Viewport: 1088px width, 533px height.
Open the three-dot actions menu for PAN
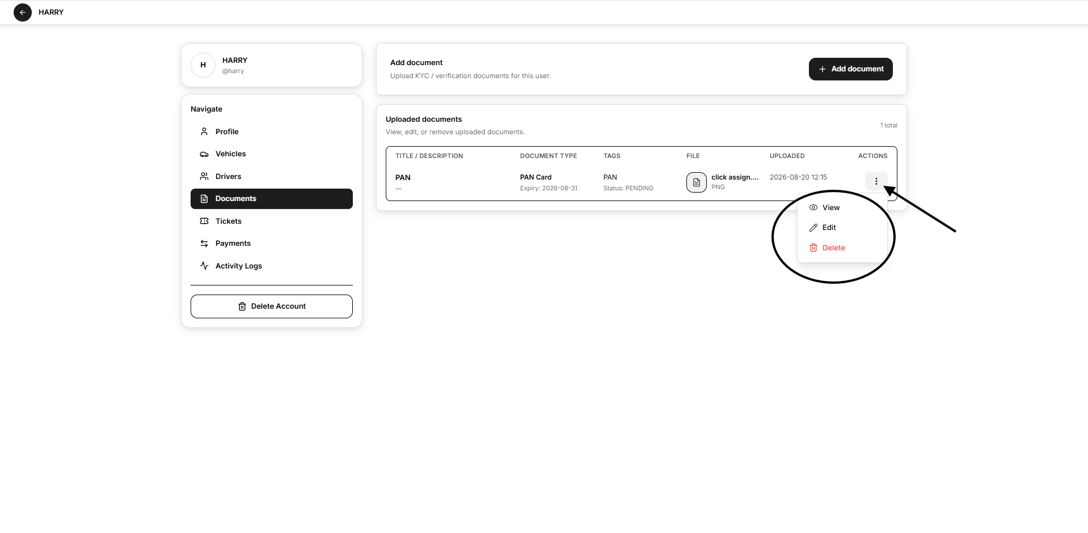[x=876, y=181]
